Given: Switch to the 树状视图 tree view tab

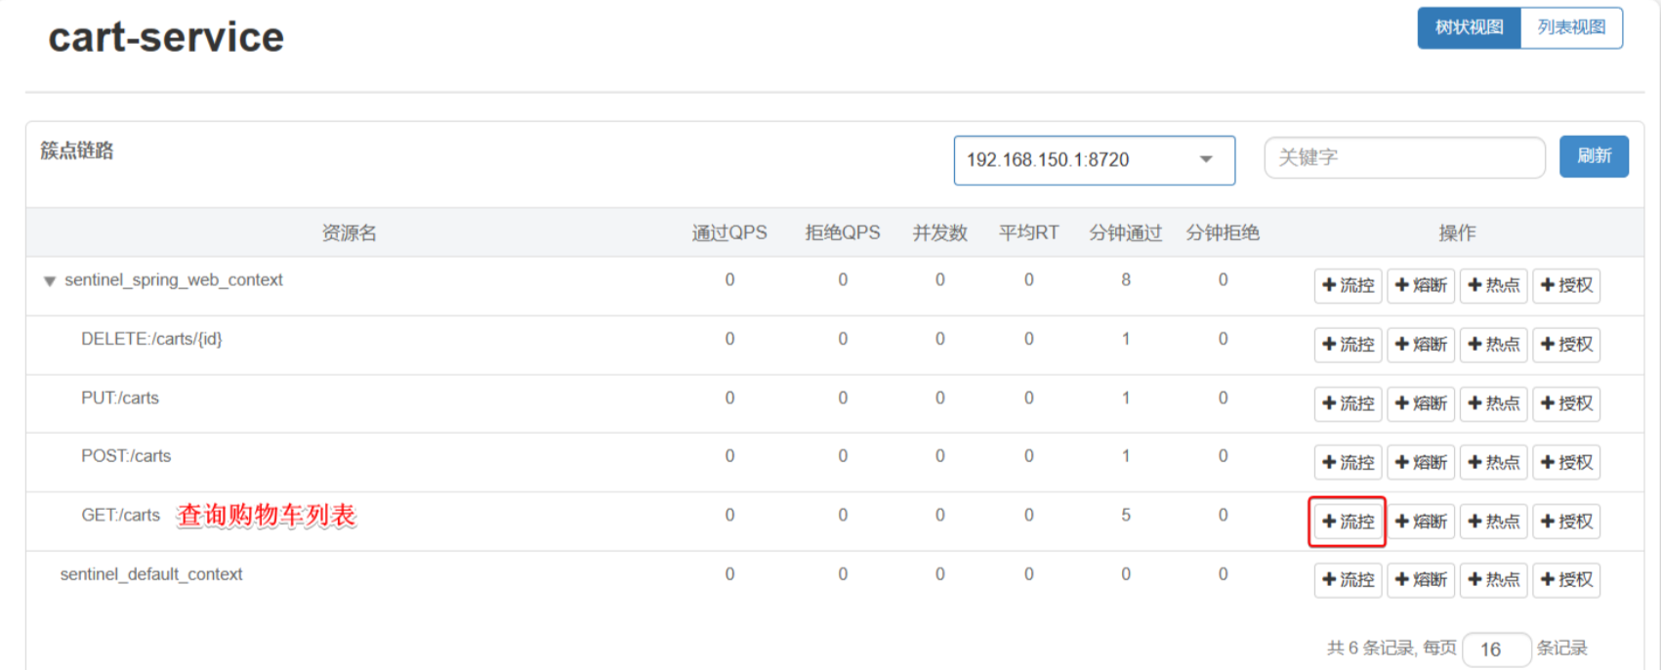Looking at the screenshot, I should click(x=1469, y=27).
